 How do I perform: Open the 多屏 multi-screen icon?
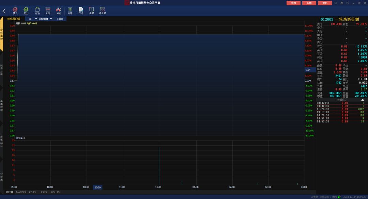(92, 11)
